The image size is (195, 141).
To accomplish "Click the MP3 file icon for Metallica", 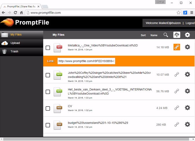I will [58, 48].
